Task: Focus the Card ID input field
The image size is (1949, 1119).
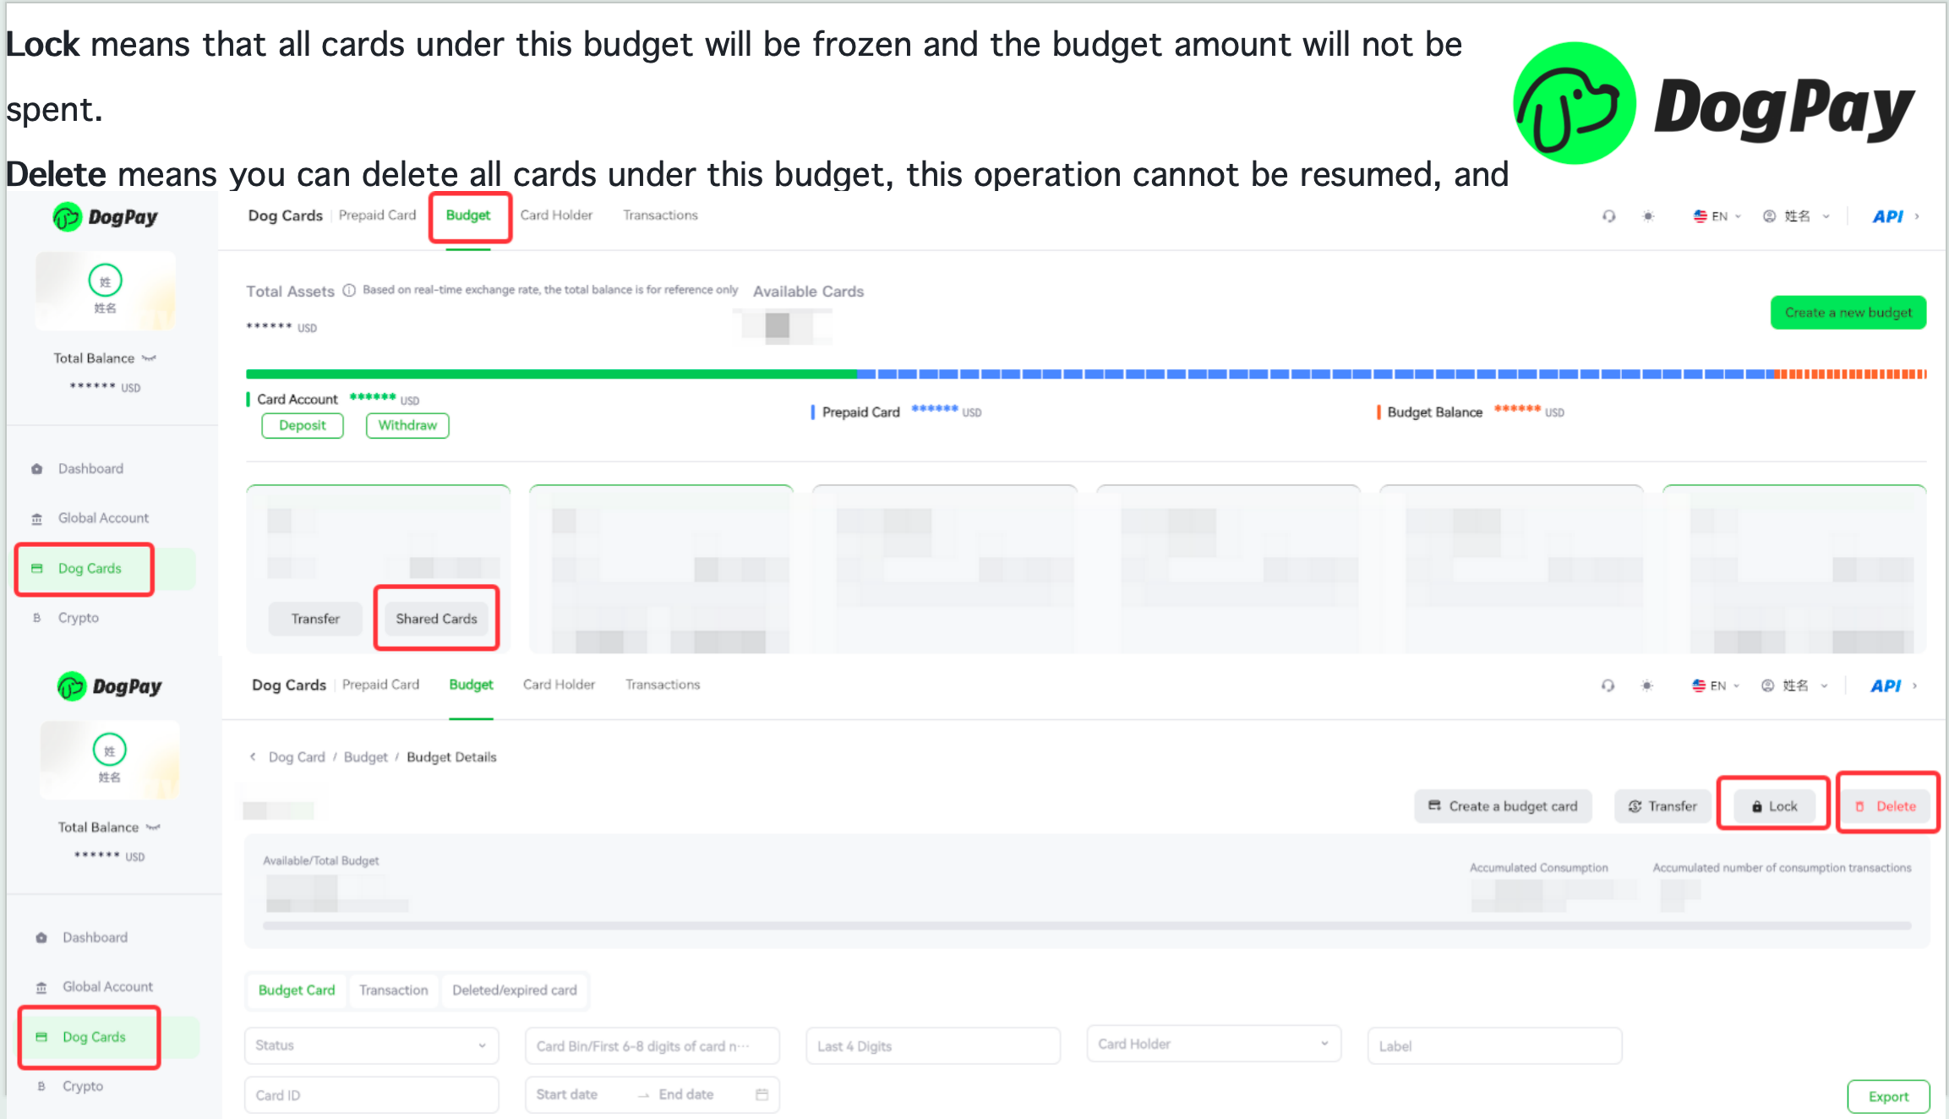Action: (x=372, y=1094)
